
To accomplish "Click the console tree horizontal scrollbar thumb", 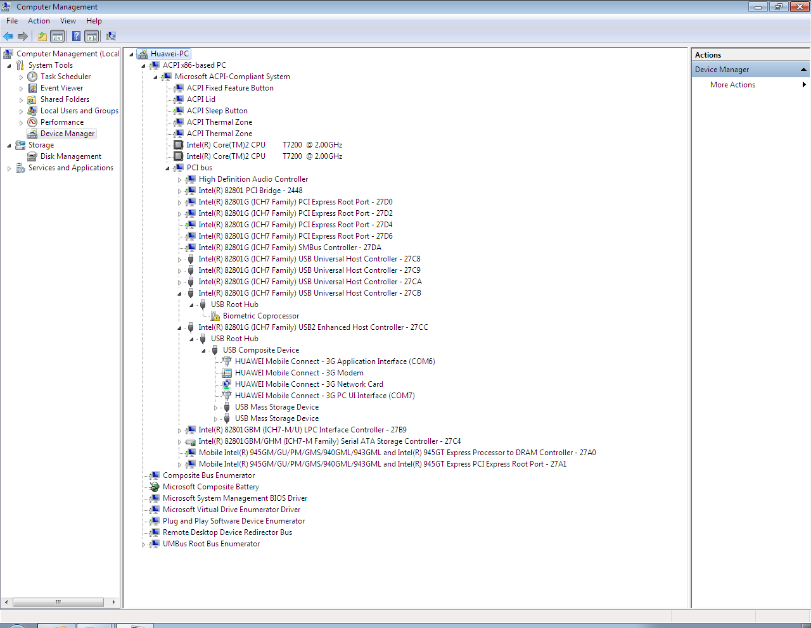I will [x=58, y=602].
